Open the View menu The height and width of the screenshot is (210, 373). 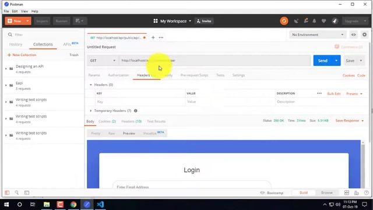click(x=24, y=11)
